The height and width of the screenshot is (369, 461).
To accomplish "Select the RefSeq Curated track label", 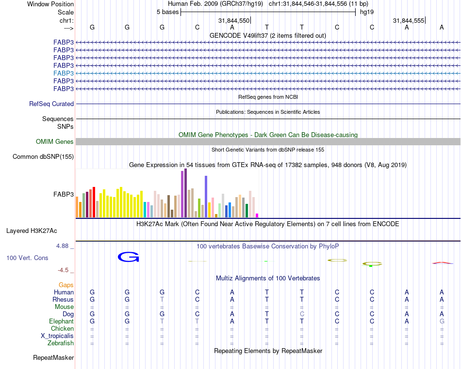I will point(51,104).
